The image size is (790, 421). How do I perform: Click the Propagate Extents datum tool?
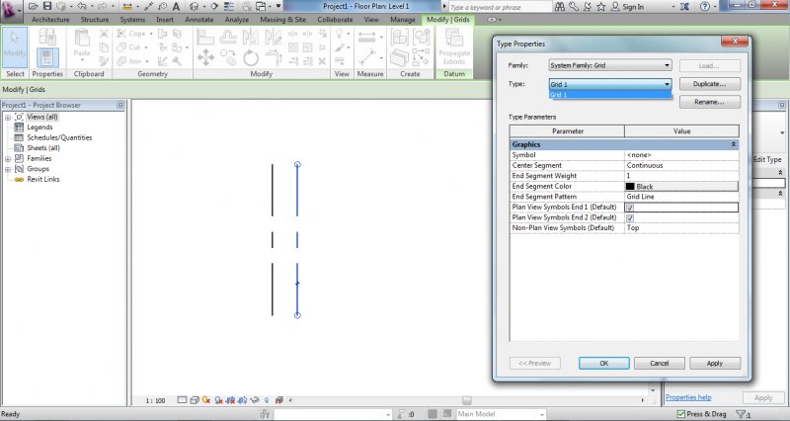[454, 46]
